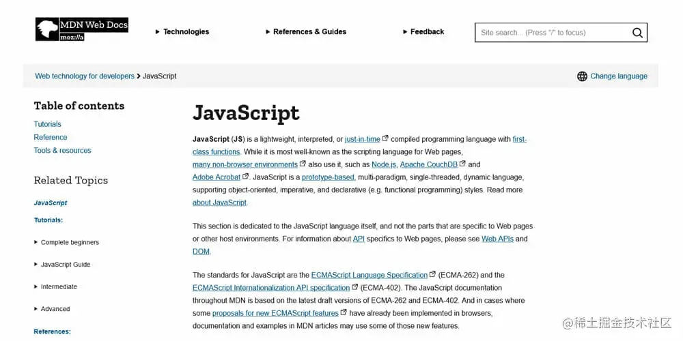Open the Feedback dropdown menu
Viewport: 683px width, 341px height.
423,32
